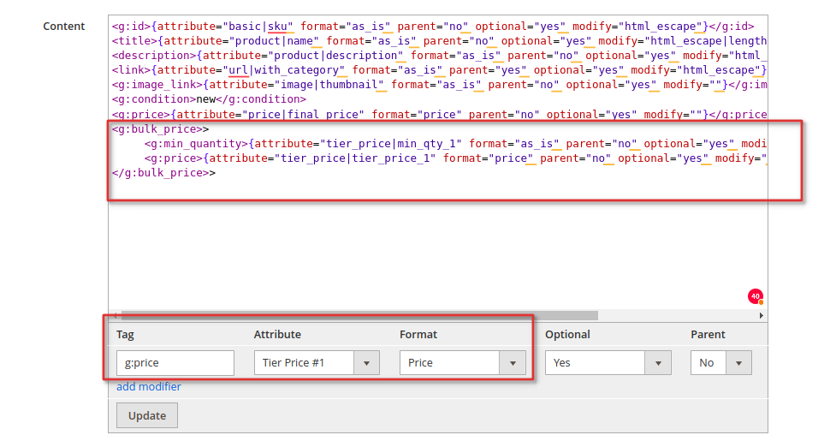The image size is (836, 441).
Task: Open the Optional dropdown showing Yes
Action: pyautogui.click(x=608, y=362)
